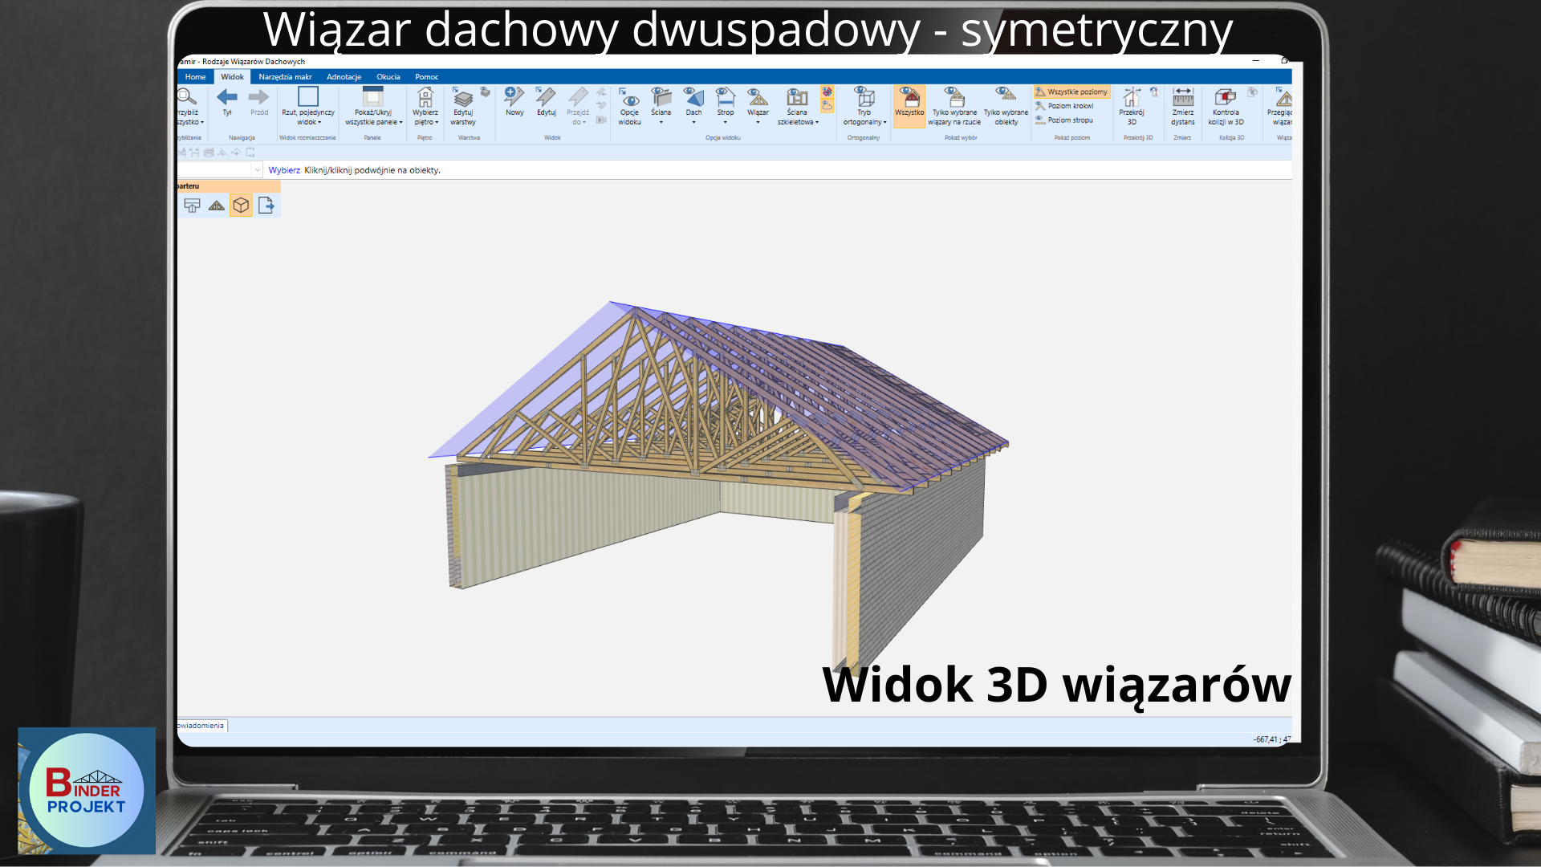Open Edytuj warstwy layers tool

coord(463,107)
